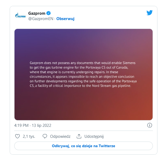Screen dimensions: 162x156
Task: Click the Udostępnij share label
Action: 94,136
